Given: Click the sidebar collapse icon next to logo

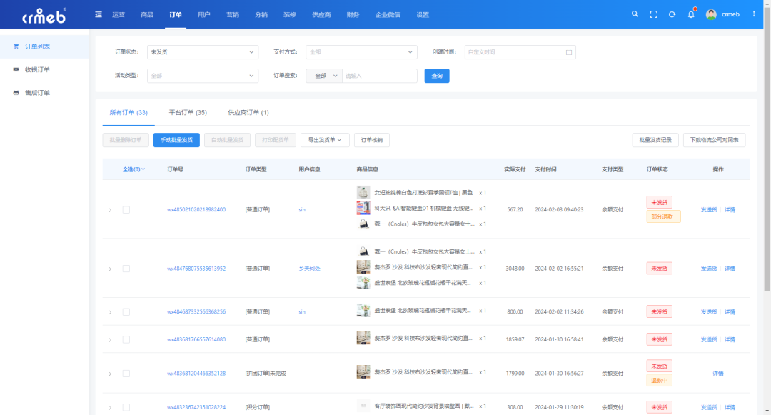Looking at the screenshot, I should [98, 14].
